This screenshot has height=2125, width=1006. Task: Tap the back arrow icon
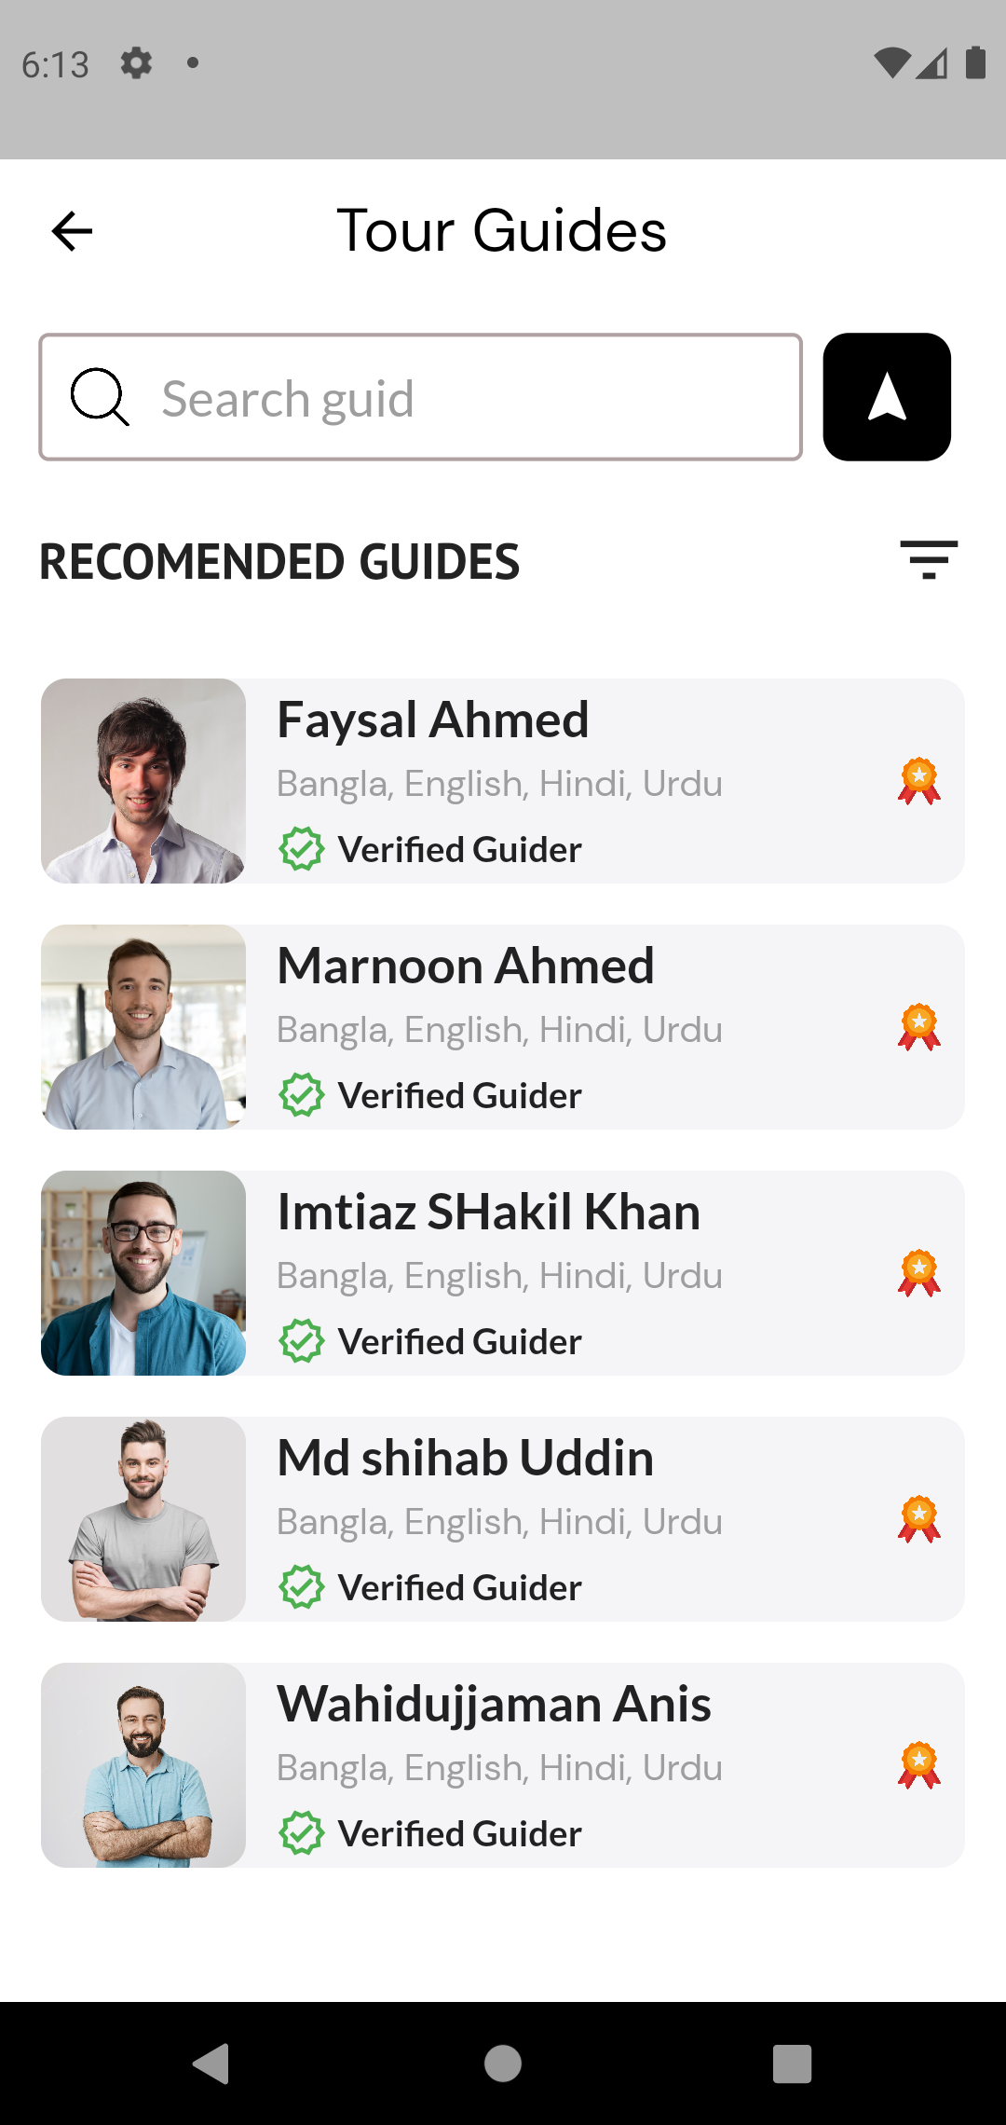[71, 231]
